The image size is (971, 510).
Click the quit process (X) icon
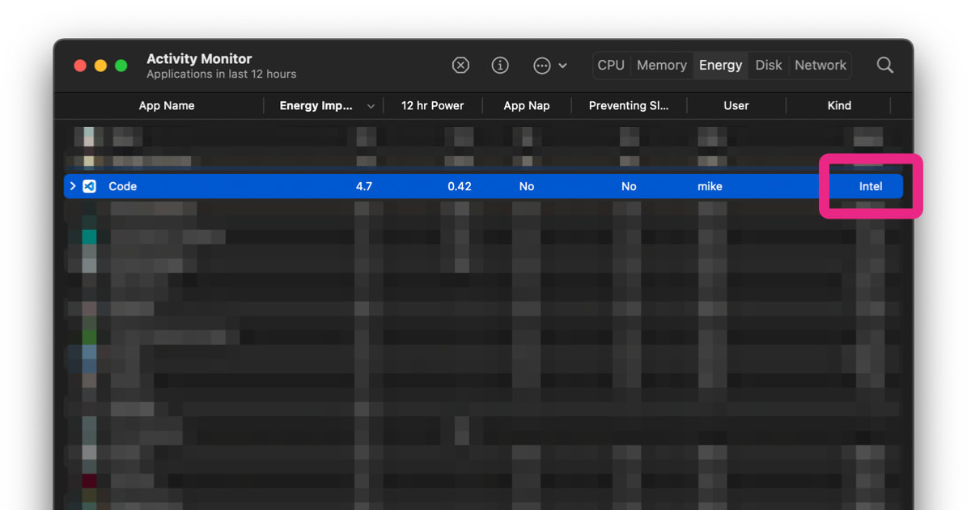click(460, 65)
